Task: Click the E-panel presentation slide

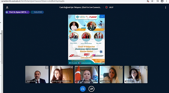Action: pyautogui.click(x=86, y=40)
